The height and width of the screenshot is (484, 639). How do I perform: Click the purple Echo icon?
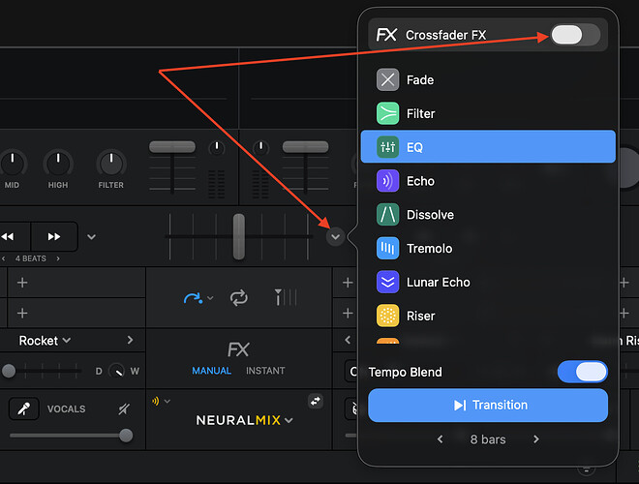point(387,181)
